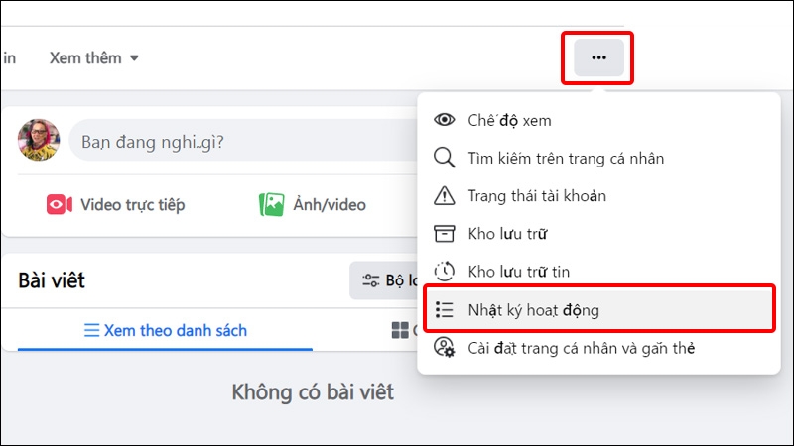The height and width of the screenshot is (446, 794).
Task: Click the green photo icon
Action: point(271,205)
